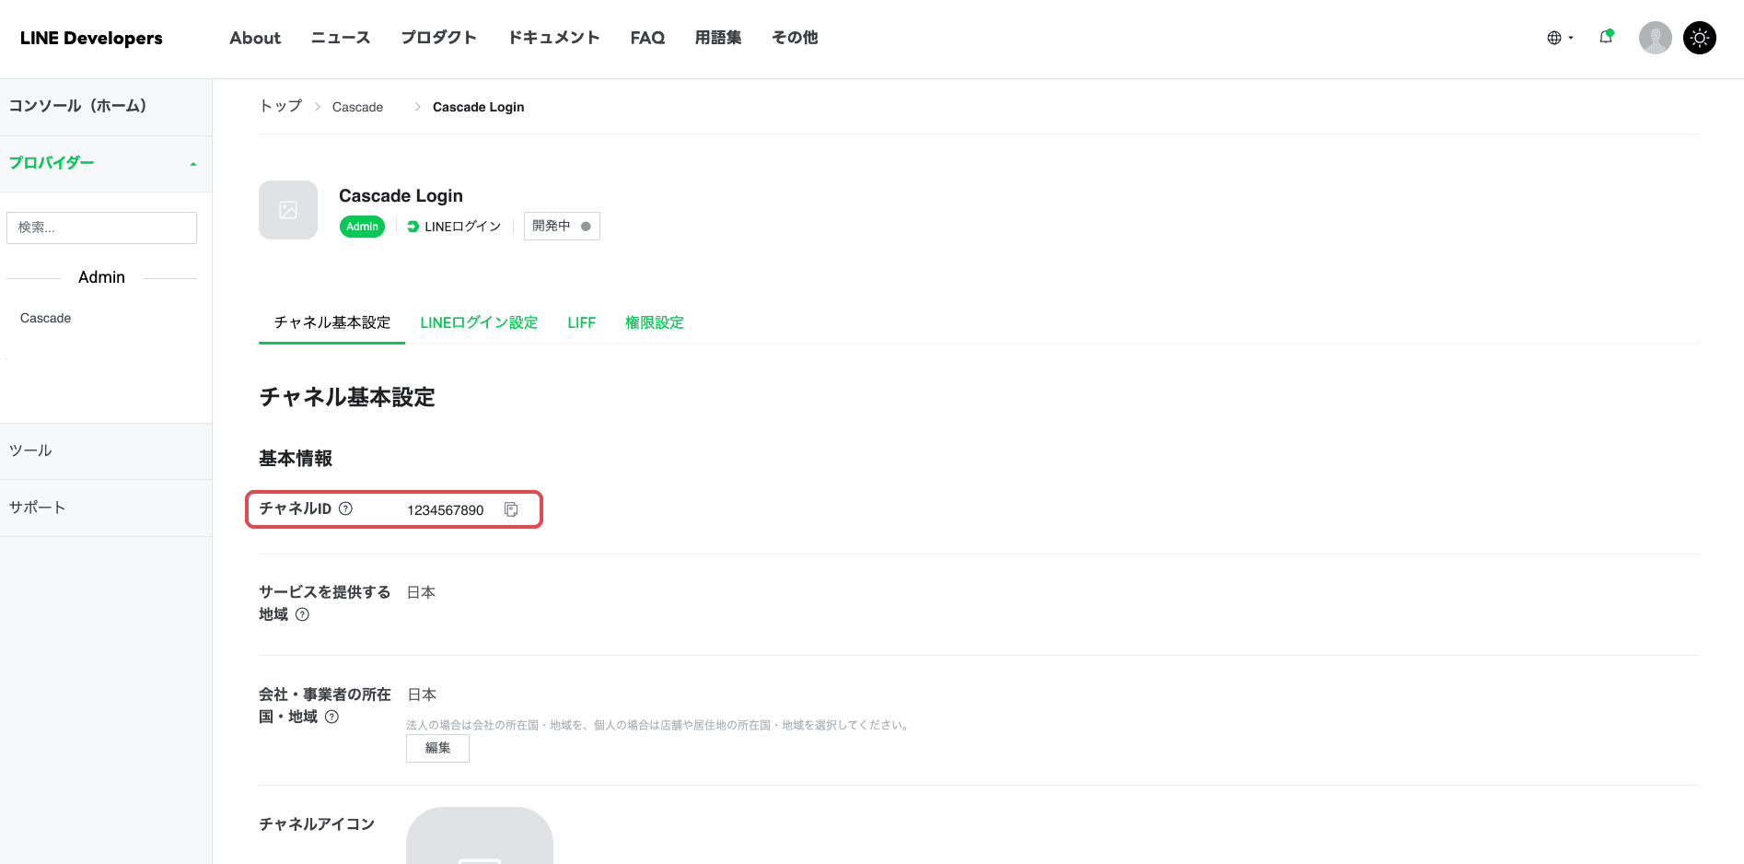The height and width of the screenshot is (864, 1744).
Task: Open the プロダクト menu
Action: point(438,38)
